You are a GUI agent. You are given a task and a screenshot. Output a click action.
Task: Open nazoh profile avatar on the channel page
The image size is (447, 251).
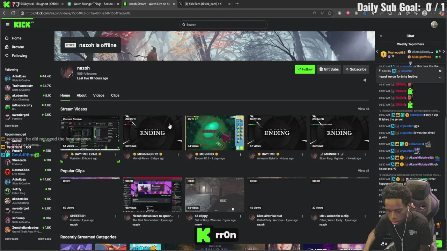click(67, 72)
